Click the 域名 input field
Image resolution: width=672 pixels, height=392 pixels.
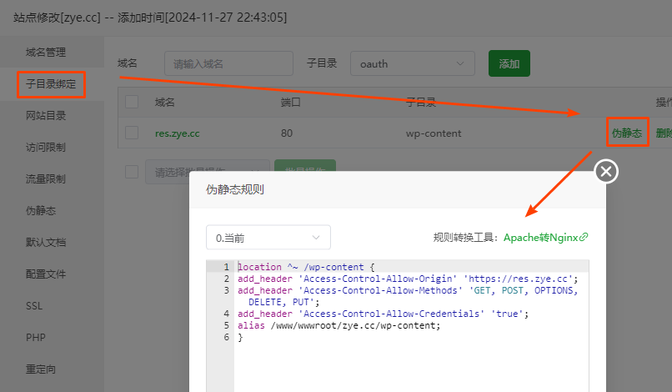point(229,63)
